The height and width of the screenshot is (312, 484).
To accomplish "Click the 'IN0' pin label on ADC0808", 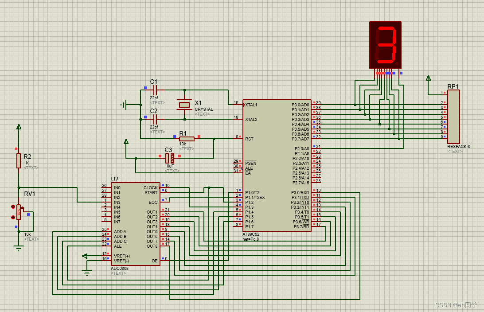I will coord(117,187).
